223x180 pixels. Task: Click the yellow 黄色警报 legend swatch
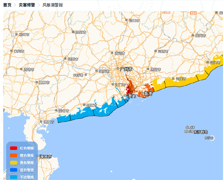(13, 163)
